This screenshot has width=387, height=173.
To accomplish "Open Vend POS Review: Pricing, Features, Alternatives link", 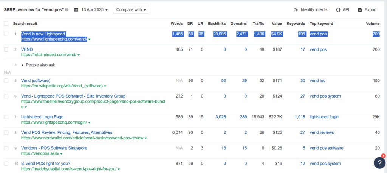I will click(67, 132).
